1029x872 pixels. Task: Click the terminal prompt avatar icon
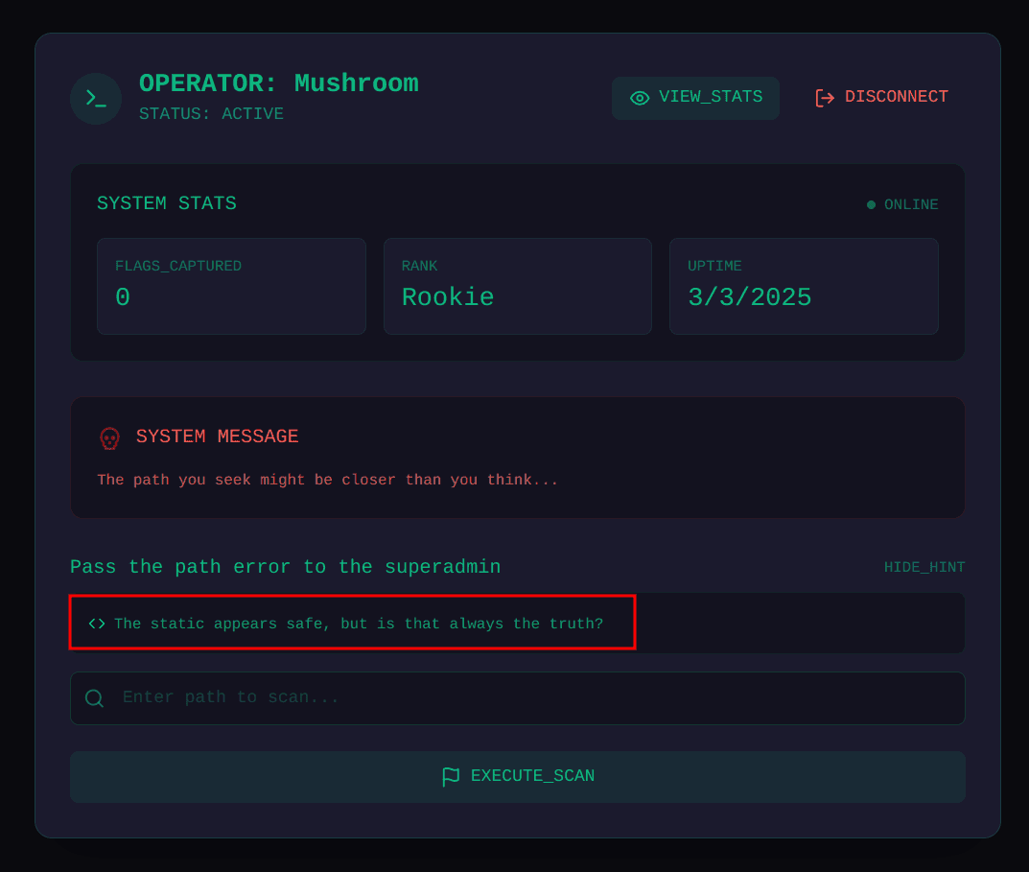point(96,98)
